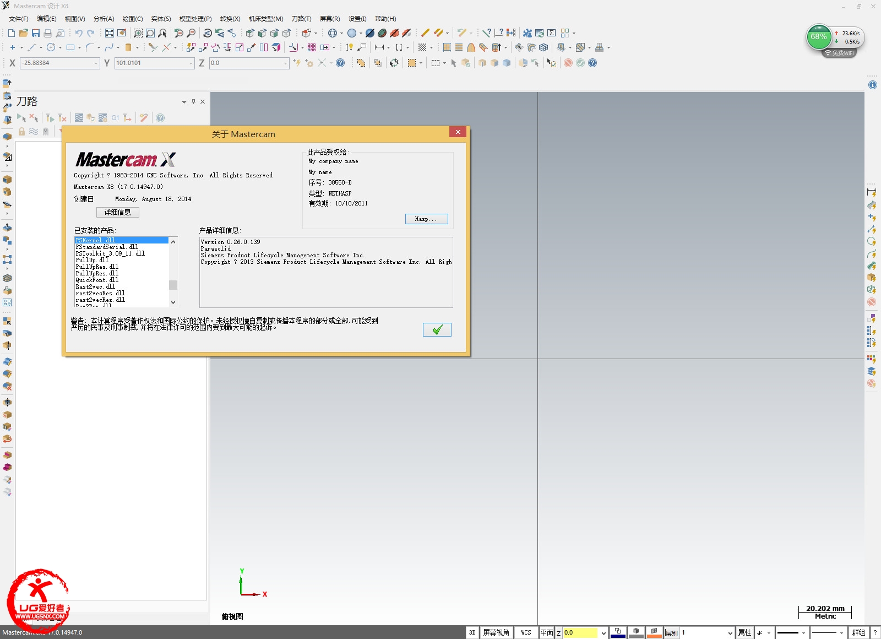Click the 屏幕视角 status bar button
This screenshot has width=881, height=639.
pos(496,632)
